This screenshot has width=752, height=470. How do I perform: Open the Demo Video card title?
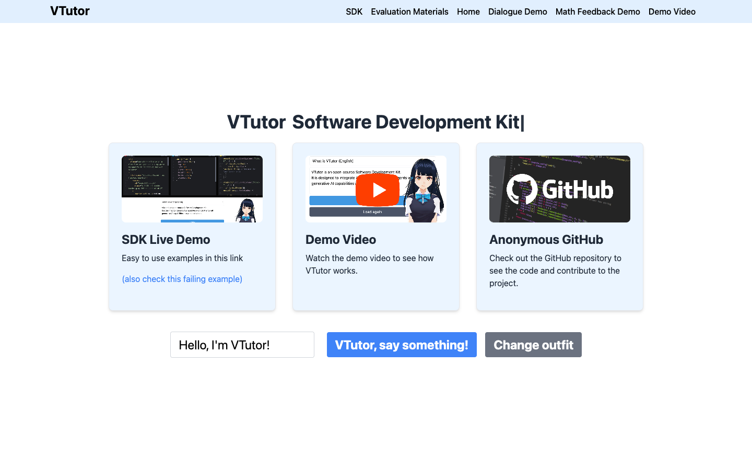click(340, 240)
